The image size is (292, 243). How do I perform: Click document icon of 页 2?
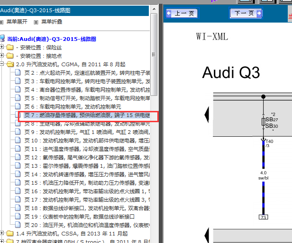pos(18,72)
